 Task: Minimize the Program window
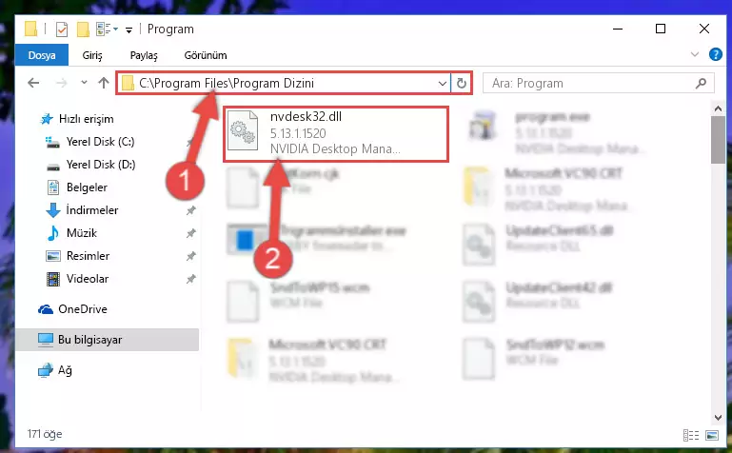[x=618, y=29]
